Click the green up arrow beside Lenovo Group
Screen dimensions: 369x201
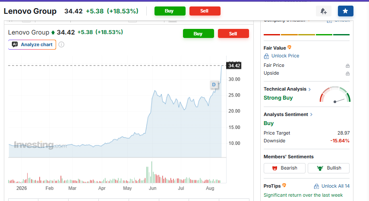[53, 32]
